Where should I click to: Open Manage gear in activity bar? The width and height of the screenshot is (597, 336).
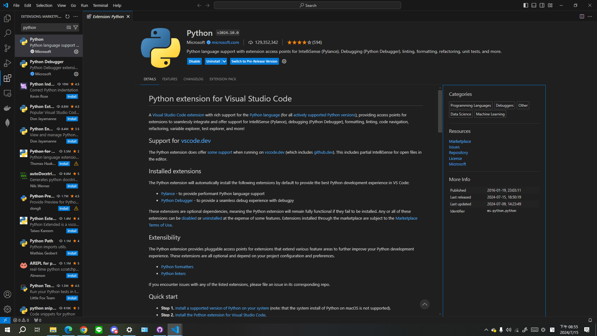pyautogui.click(x=7, y=309)
